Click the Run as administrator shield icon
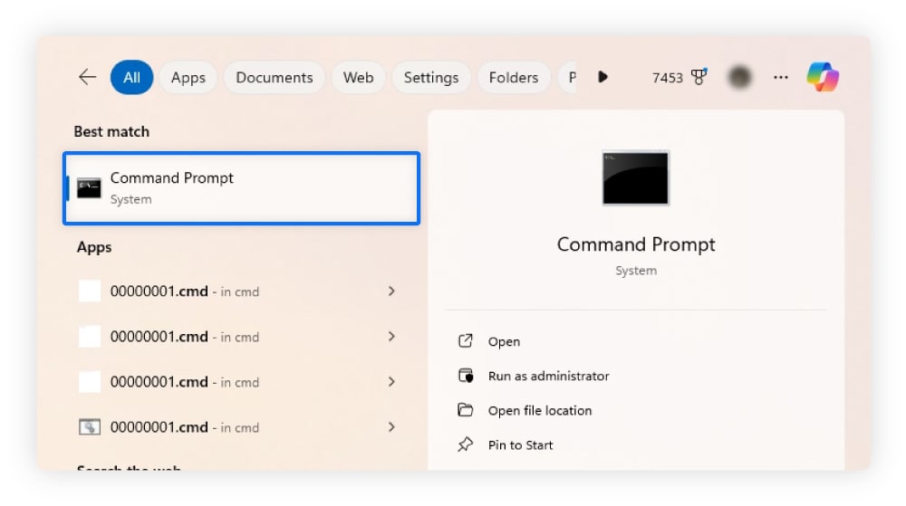Viewport: 906px width, 506px height. point(466,376)
